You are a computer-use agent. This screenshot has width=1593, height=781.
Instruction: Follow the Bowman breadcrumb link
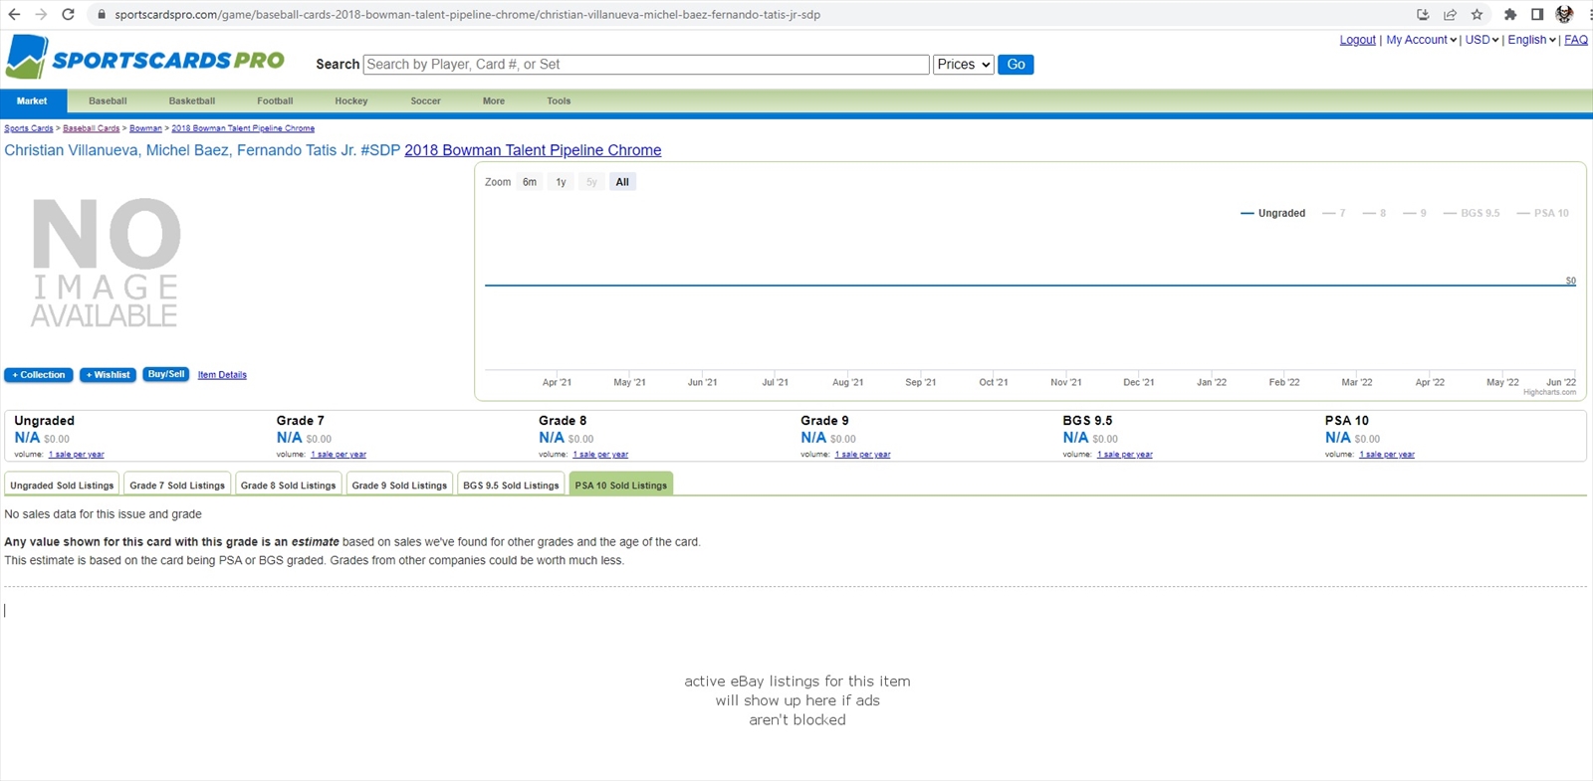[x=145, y=128]
